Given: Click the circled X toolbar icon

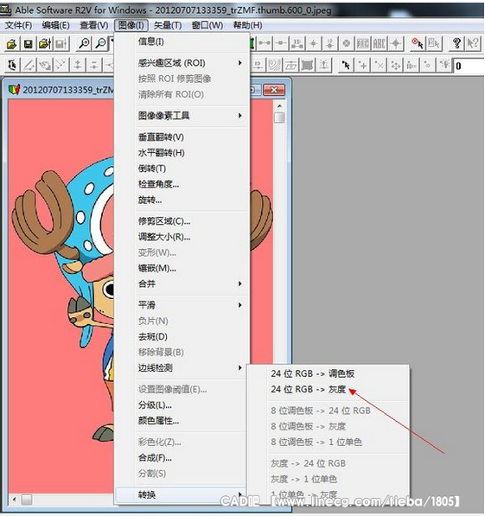Looking at the screenshot, I should pyautogui.click(x=346, y=43).
